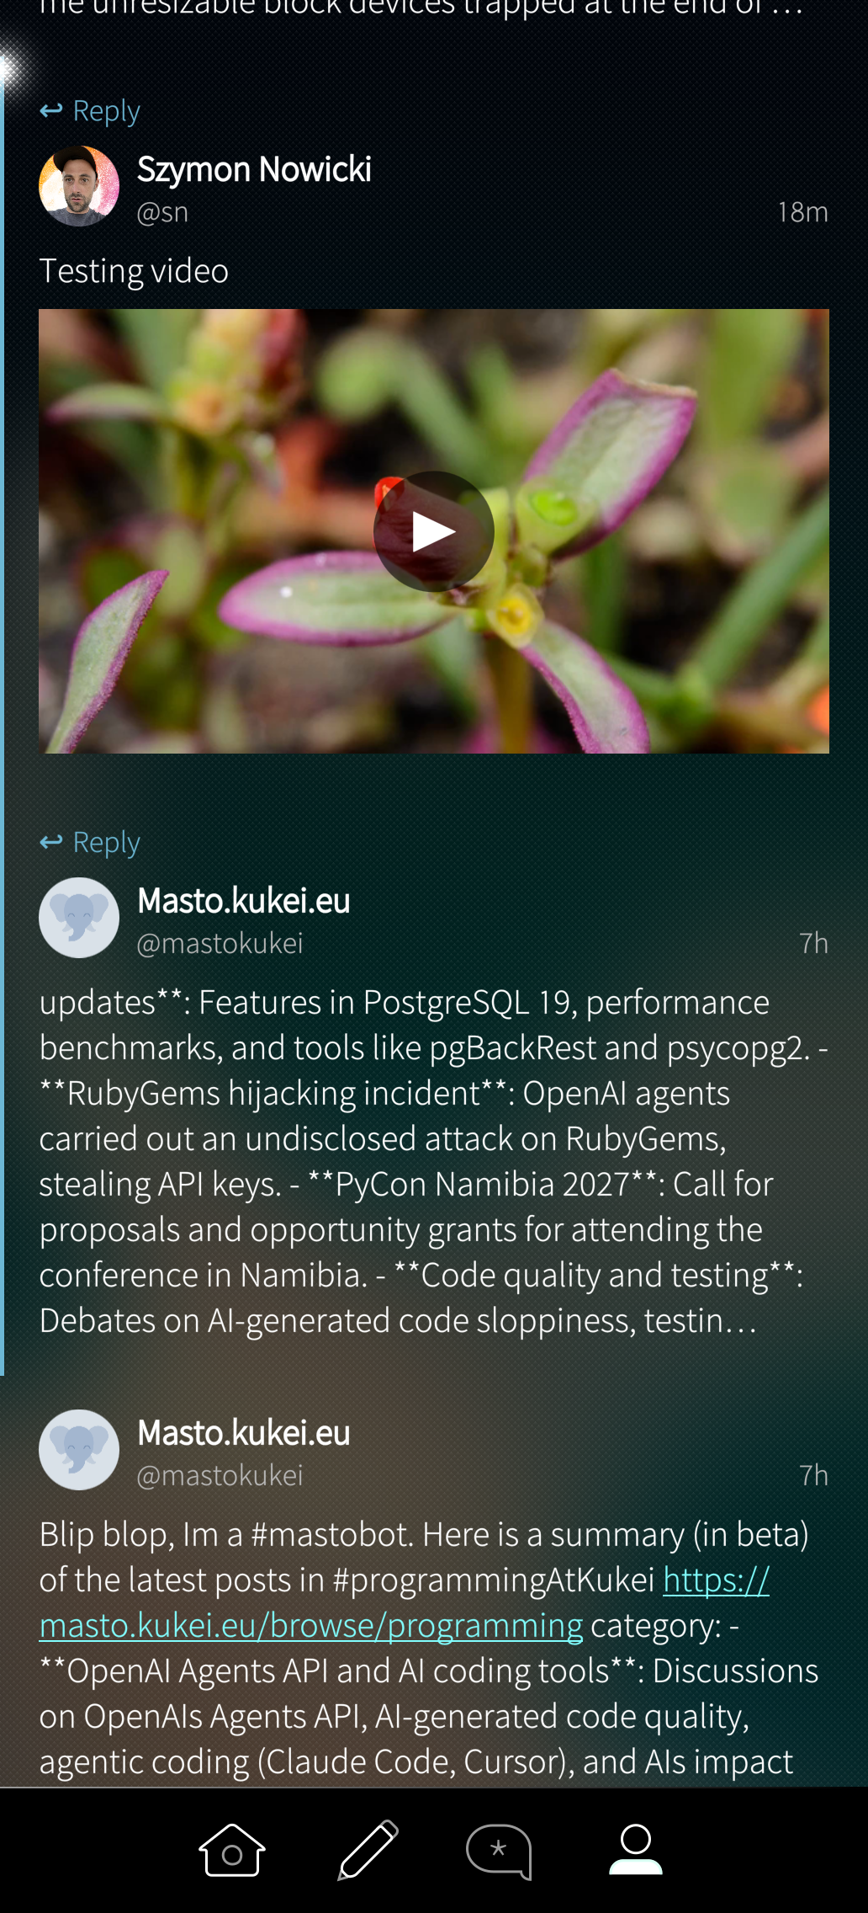Open the masto.kukei.eu/browse/programming link

pyautogui.click(x=405, y=1602)
